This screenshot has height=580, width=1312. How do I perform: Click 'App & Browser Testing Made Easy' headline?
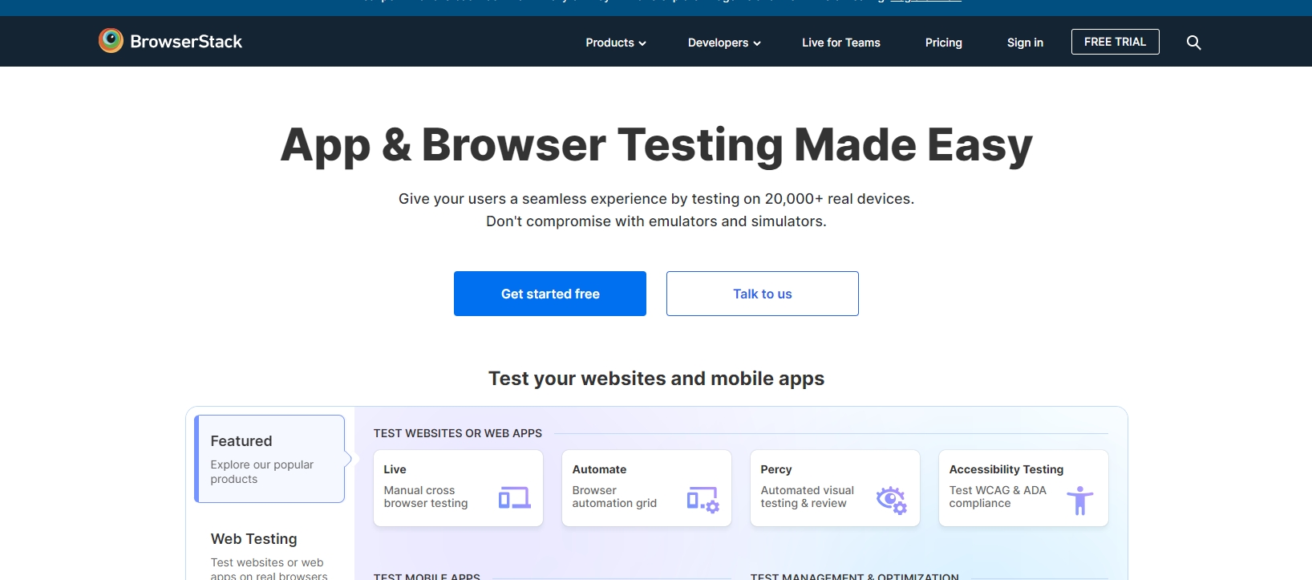[x=656, y=145]
